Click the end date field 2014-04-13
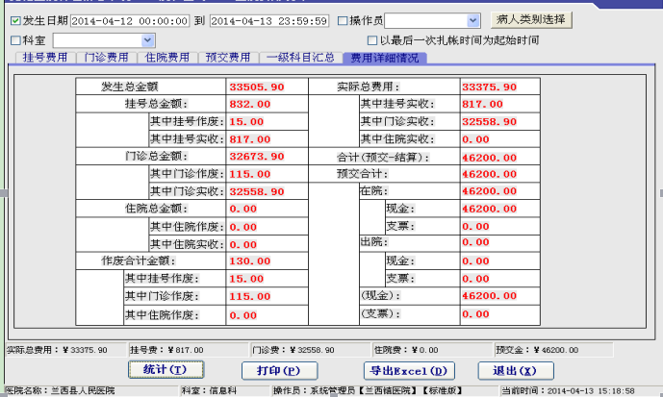This screenshot has height=397, width=663. [268, 20]
